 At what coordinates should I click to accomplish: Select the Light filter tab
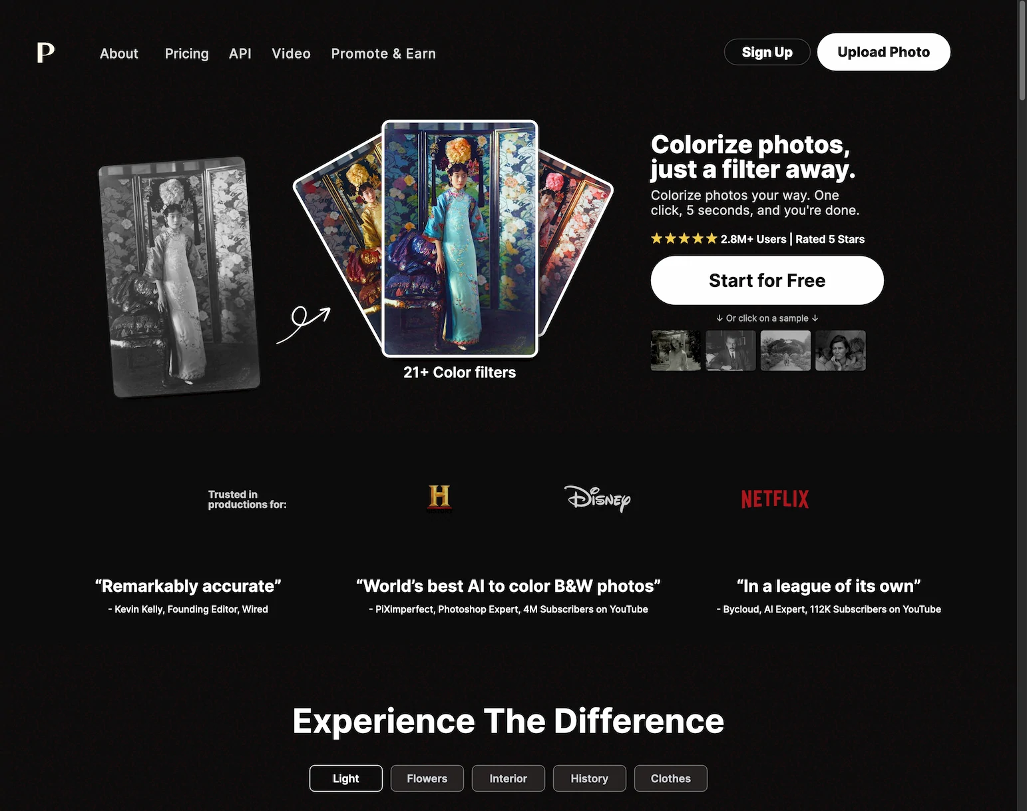coord(346,778)
